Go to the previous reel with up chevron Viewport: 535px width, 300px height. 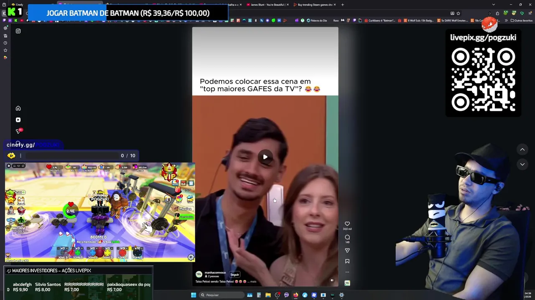pos(522,150)
